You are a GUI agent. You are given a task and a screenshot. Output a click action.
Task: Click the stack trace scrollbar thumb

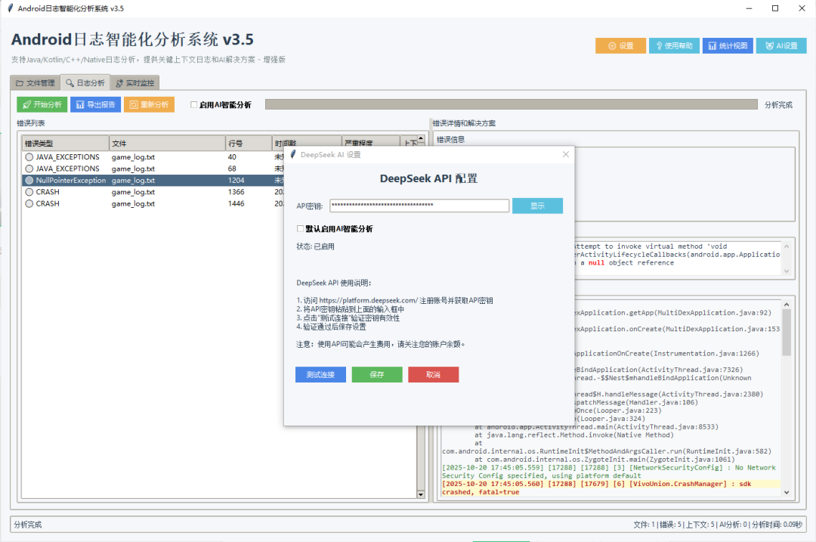(787, 332)
